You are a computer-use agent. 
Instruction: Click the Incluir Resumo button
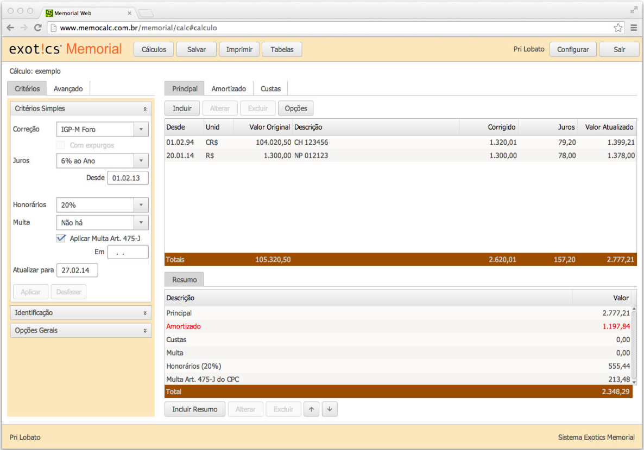195,409
